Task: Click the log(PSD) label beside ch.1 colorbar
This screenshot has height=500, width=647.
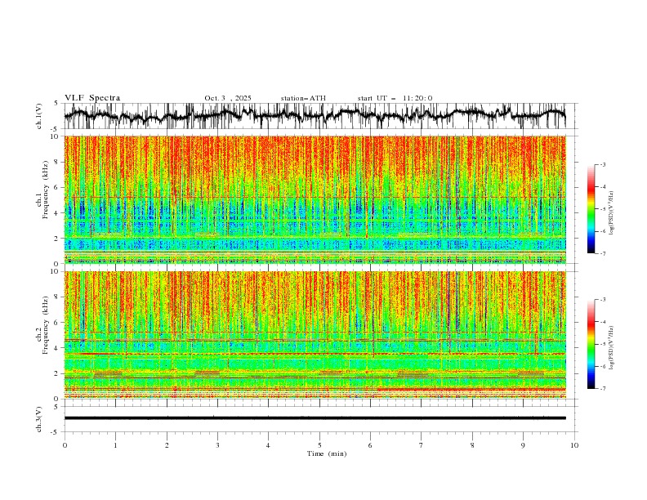Action: click(x=611, y=213)
